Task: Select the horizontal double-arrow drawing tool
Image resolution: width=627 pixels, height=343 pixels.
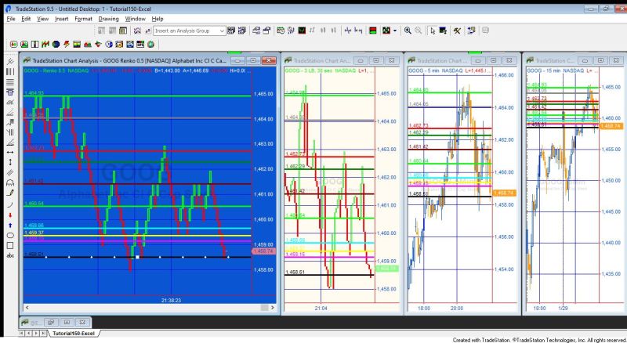Action: pyautogui.click(x=10, y=152)
